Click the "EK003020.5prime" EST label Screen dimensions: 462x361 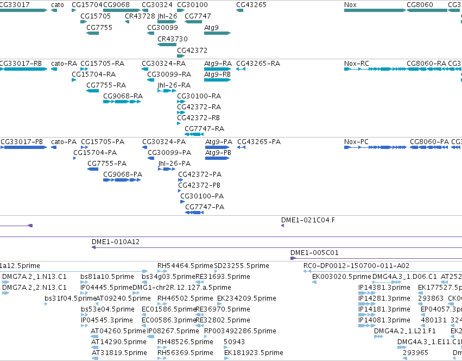pyautogui.click(x=341, y=277)
